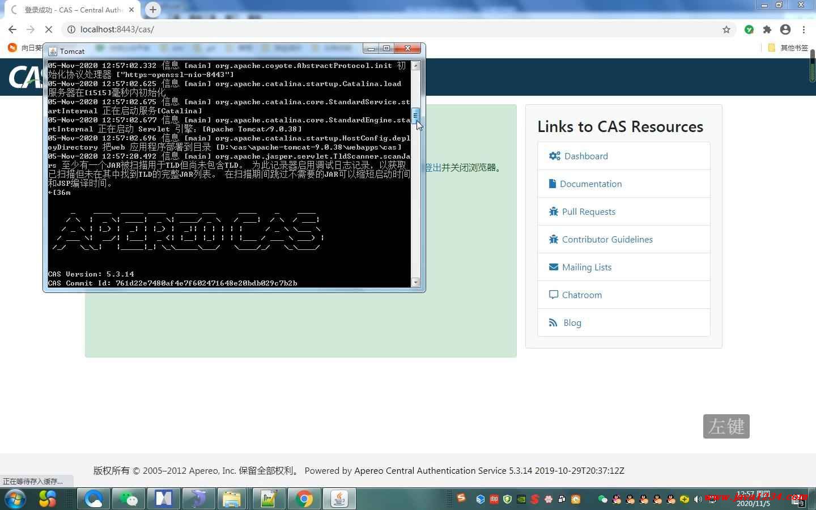
Task: View site information icon beside localhost URL
Action: (x=71, y=29)
